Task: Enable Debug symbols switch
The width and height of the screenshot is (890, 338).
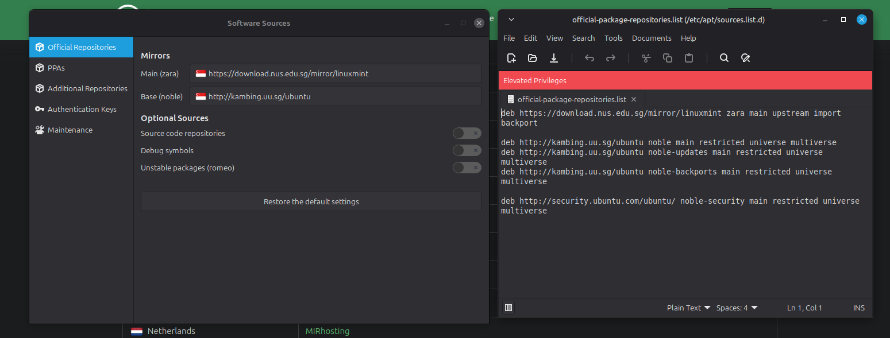Action: click(x=467, y=150)
